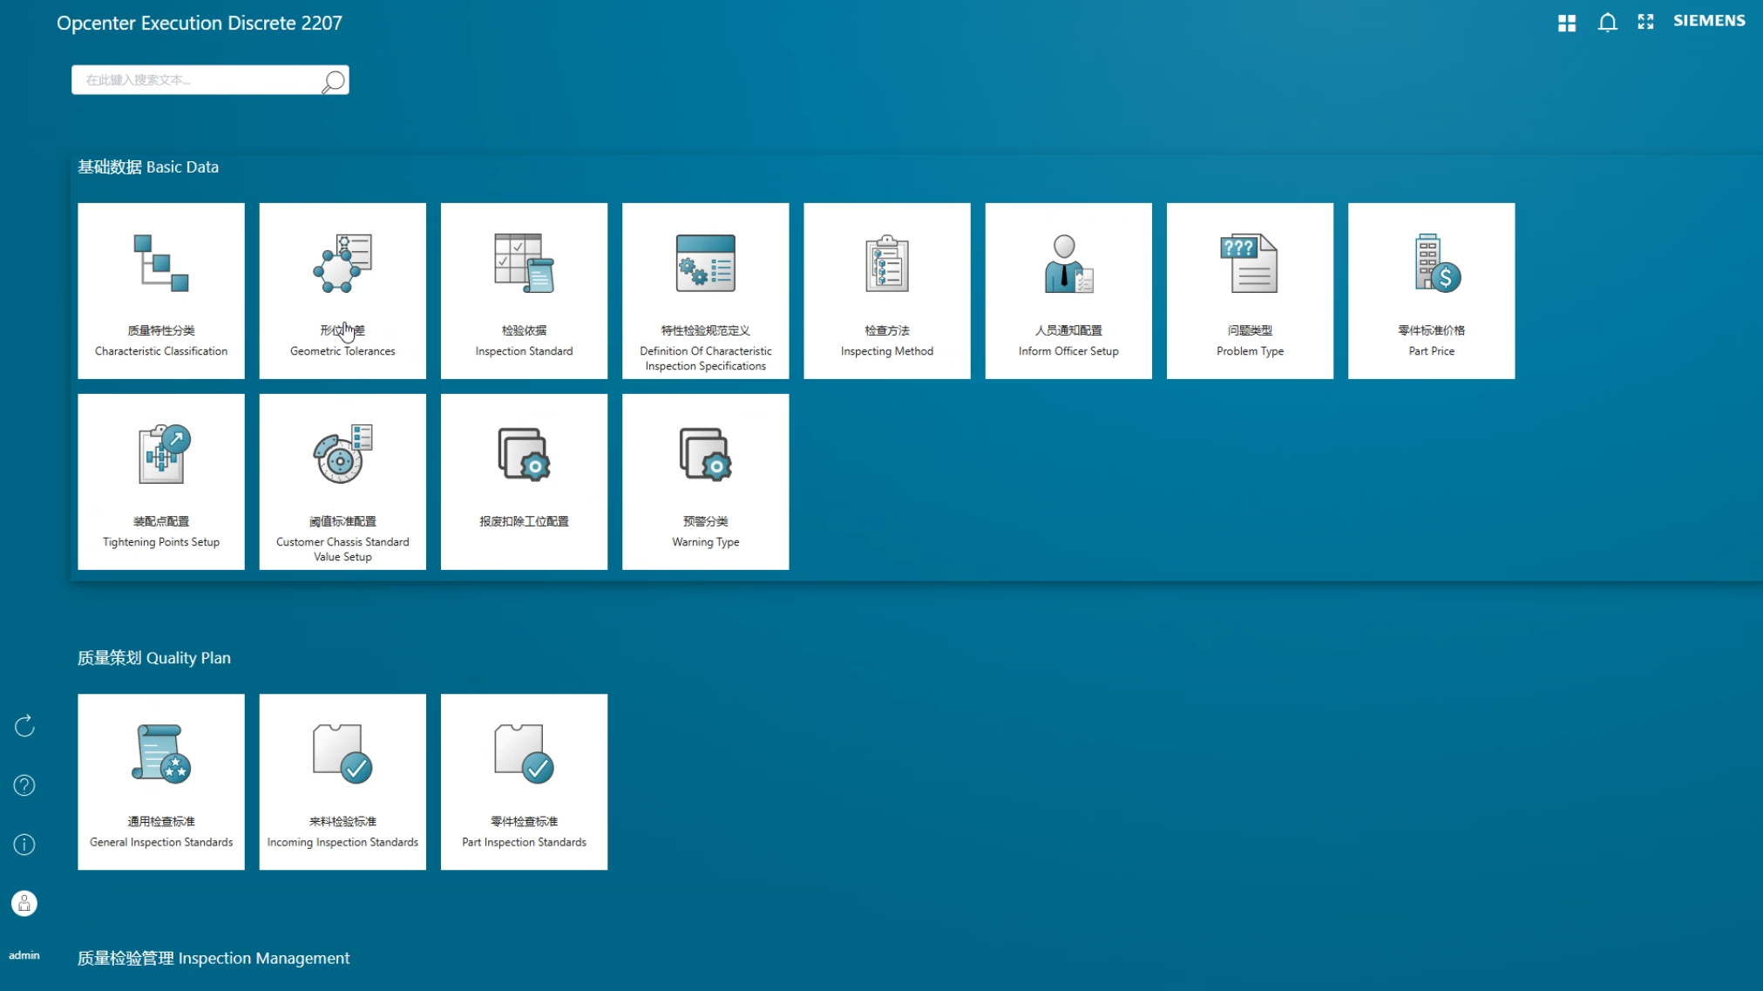
Task: Open the Warning Type tile
Action: pos(705,481)
